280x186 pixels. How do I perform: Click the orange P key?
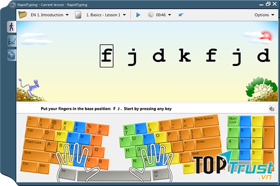pyautogui.click(x=172, y=136)
